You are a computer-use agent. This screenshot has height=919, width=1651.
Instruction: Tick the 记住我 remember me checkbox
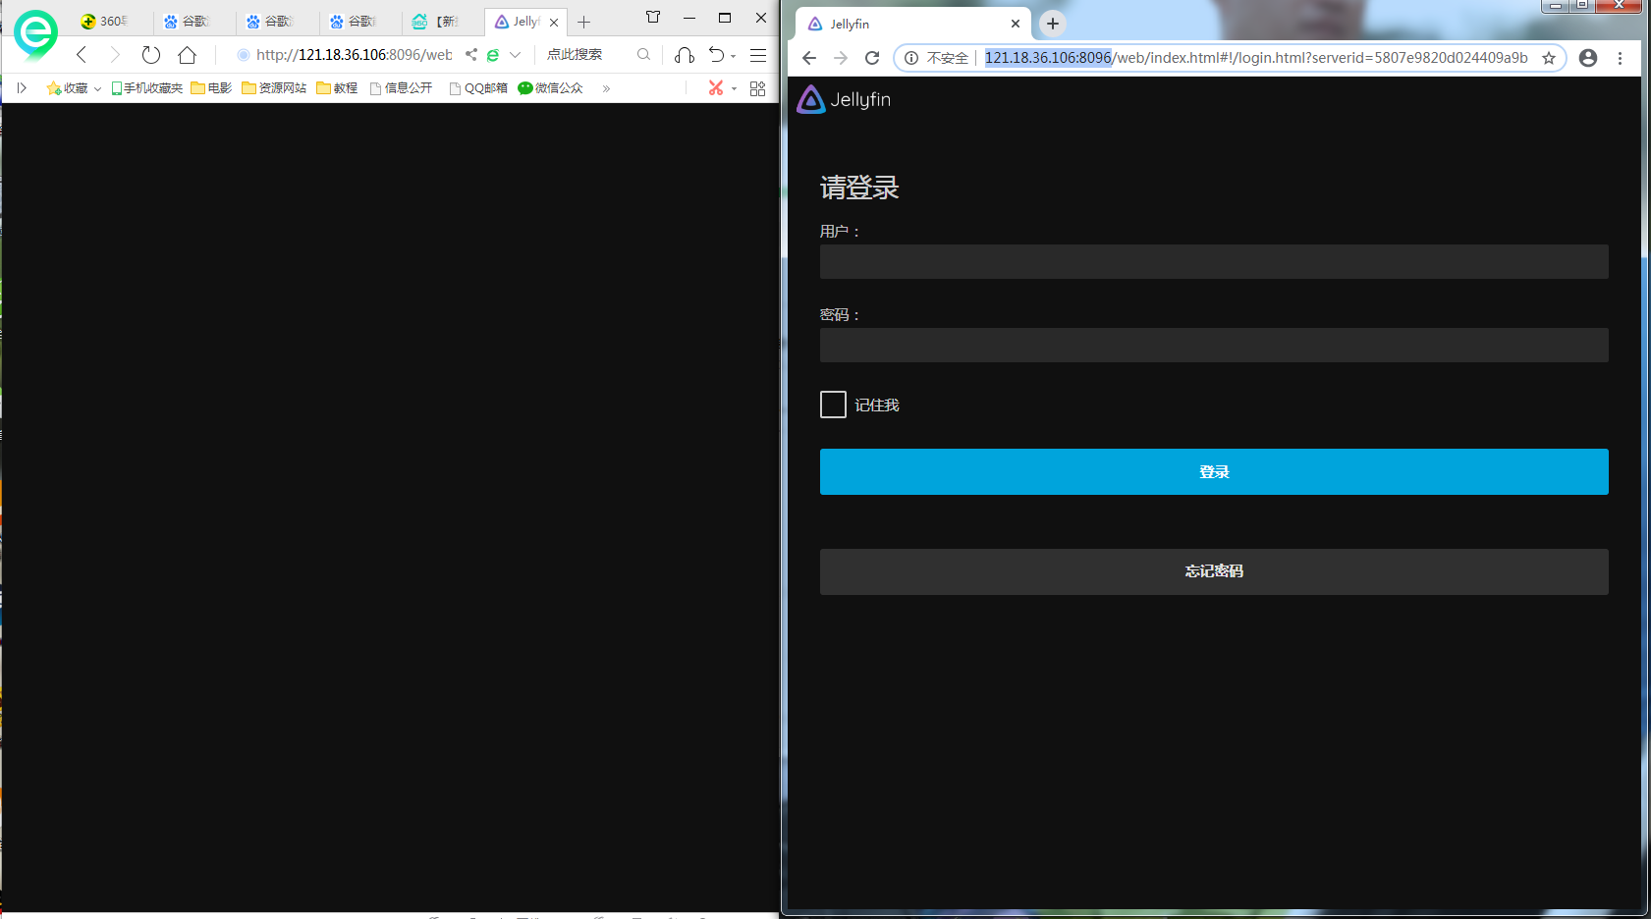[833, 405]
